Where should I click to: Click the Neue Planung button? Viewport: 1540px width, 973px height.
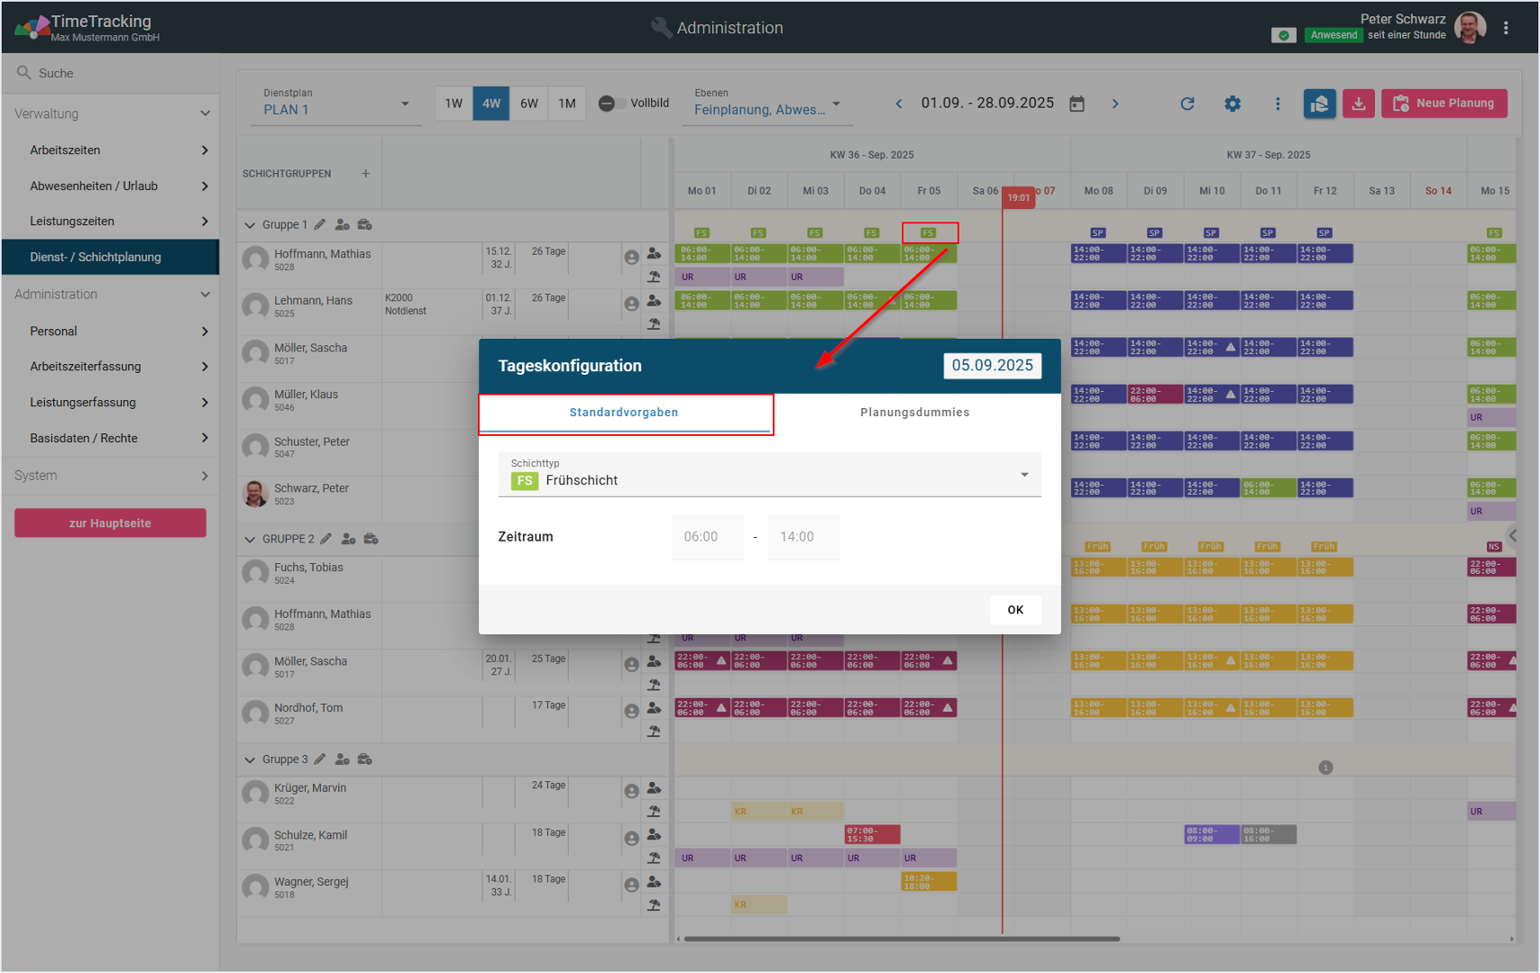tap(1444, 104)
